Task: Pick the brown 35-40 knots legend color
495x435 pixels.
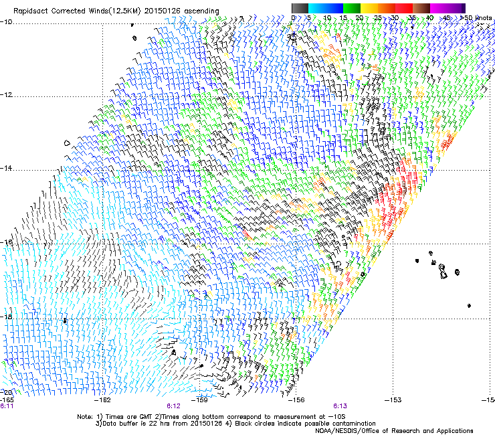Action: 421,8
